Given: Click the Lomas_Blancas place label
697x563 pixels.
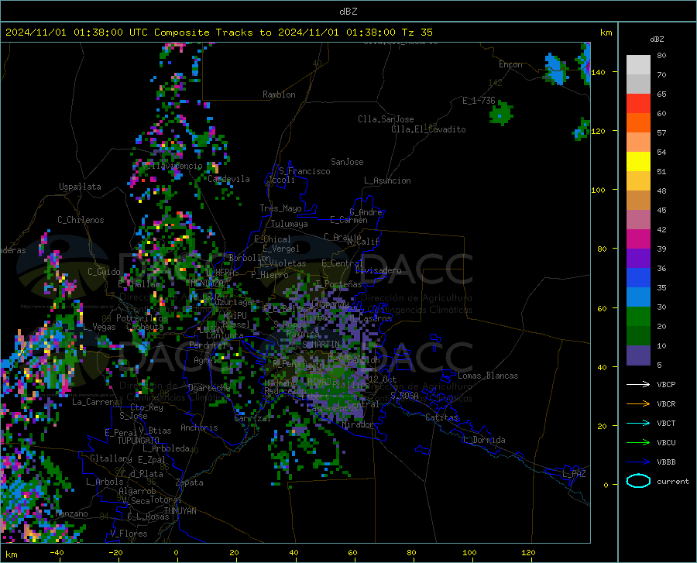Looking at the screenshot, I should 488,376.
